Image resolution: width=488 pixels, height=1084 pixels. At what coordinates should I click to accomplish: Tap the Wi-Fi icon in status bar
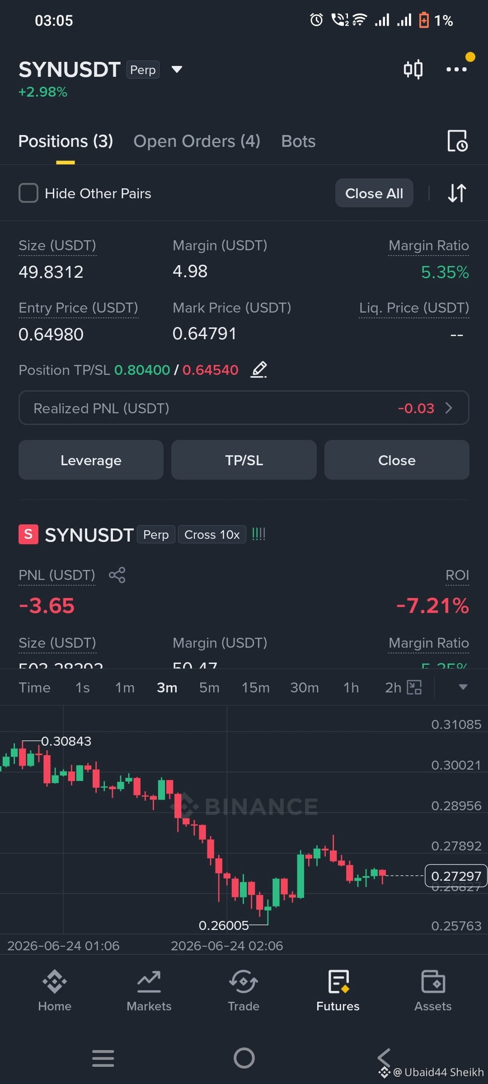point(360,20)
